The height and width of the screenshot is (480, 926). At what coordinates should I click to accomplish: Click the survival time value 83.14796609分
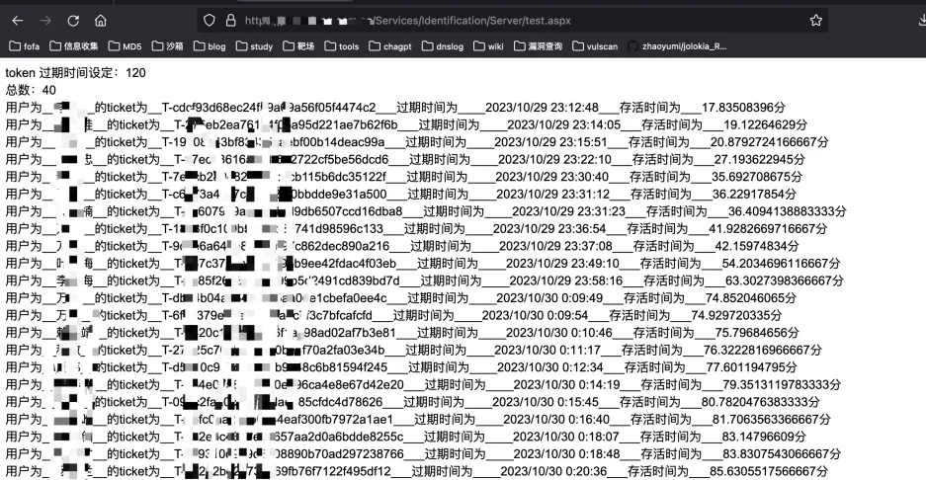tap(764, 437)
